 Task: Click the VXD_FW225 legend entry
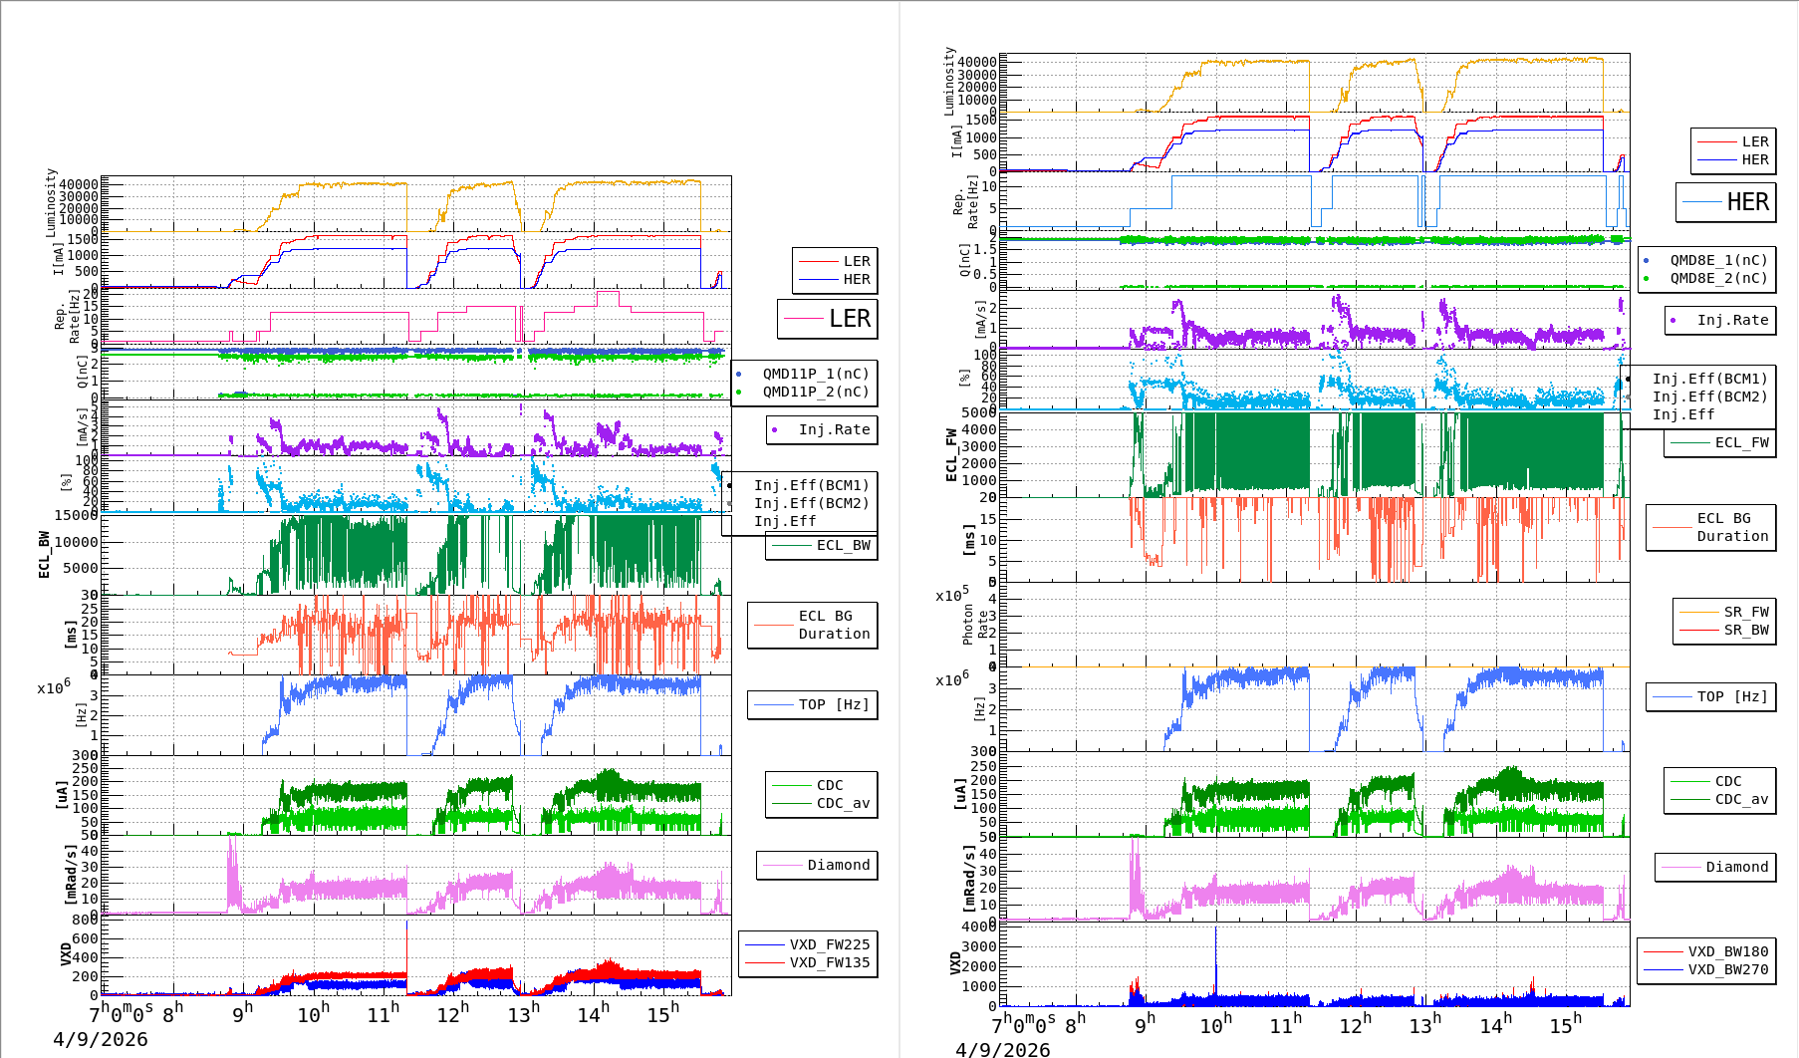click(829, 944)
